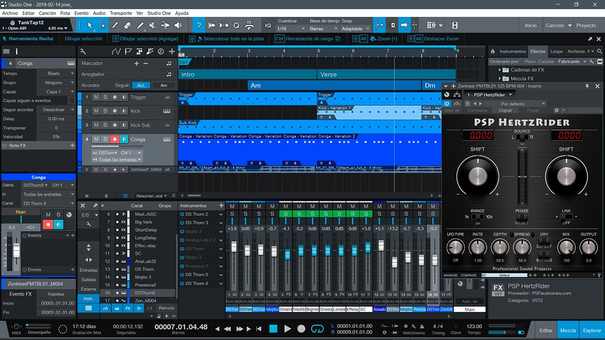Adjust the HertzRider RATE knob
Viewport: 605px width, 340px height.
coord(477,247)
